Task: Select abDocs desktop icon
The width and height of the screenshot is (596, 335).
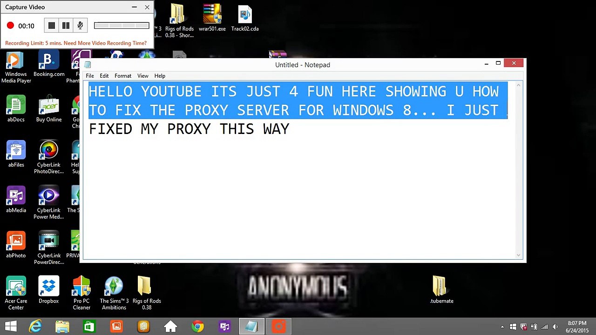Action: [x=16, y=110]
